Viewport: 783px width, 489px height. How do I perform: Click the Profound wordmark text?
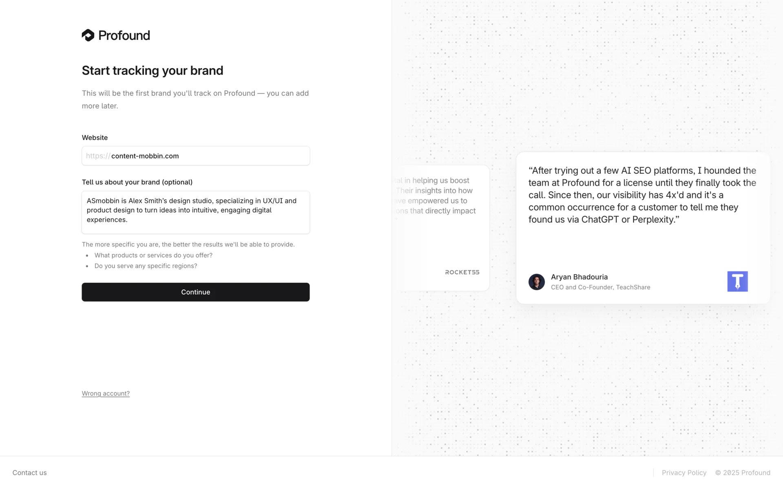(124, 35)
